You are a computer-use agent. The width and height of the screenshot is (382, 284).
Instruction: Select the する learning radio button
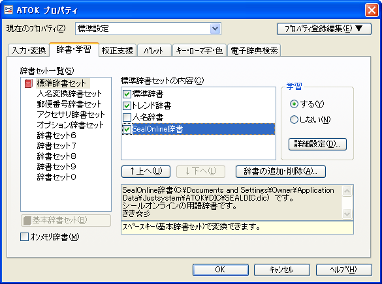[294, 104]
